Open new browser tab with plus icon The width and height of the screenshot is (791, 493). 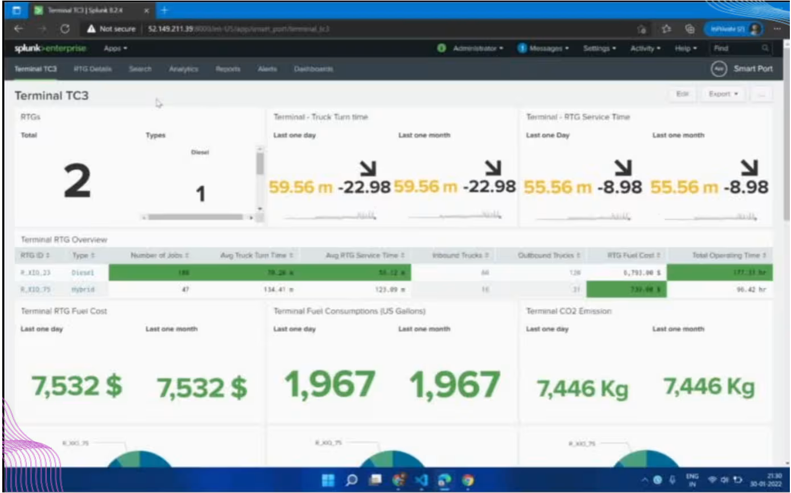(x=164, y=10)
